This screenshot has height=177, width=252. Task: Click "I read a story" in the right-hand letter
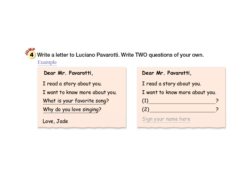(x=171, y=84)
